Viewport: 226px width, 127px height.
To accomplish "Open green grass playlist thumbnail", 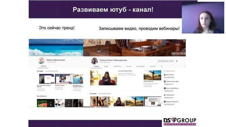I will (46, 103).
